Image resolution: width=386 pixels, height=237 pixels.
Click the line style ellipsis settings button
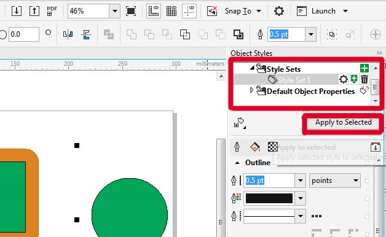coord(317,216)
